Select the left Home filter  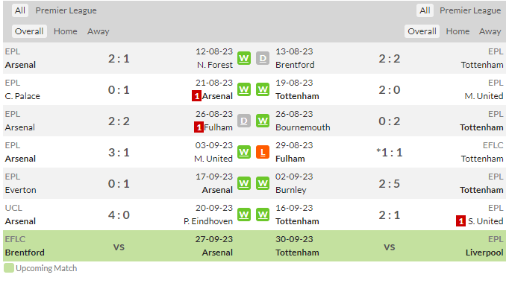(x=65, y=31)
